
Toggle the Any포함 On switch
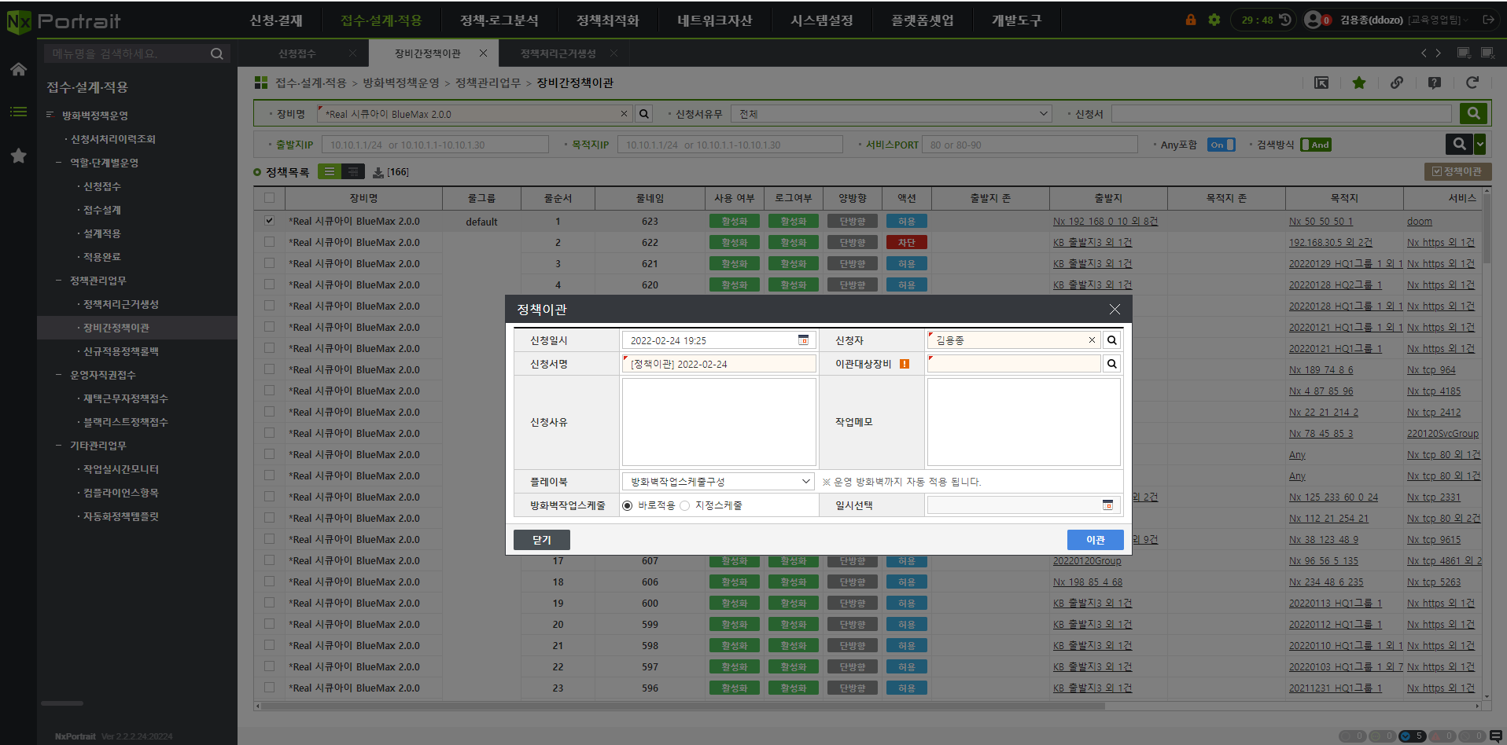pyautogui.click(x=1221, y=145)
